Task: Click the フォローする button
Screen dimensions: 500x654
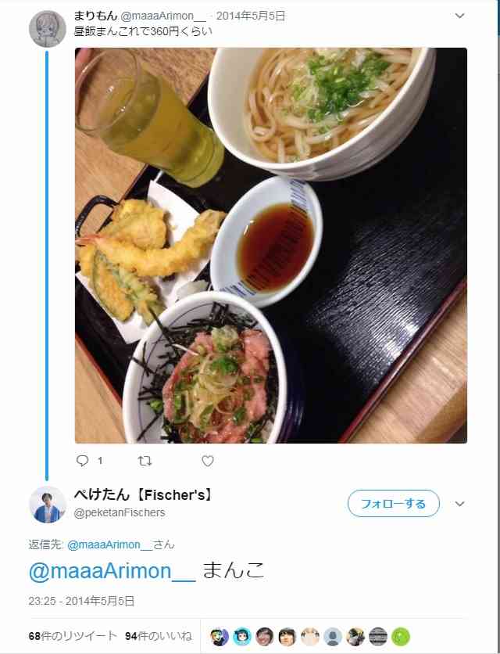Action: [393, 504]
